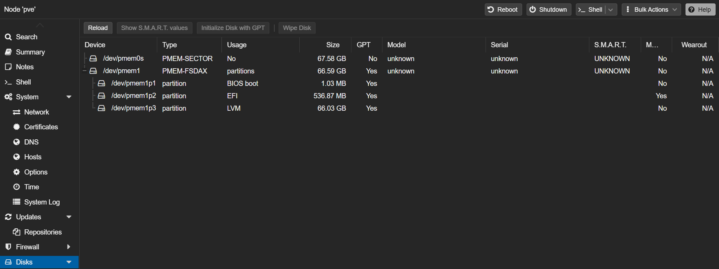
Task: Open the Bulk Actions dropdown
Action: click(651, 10)
